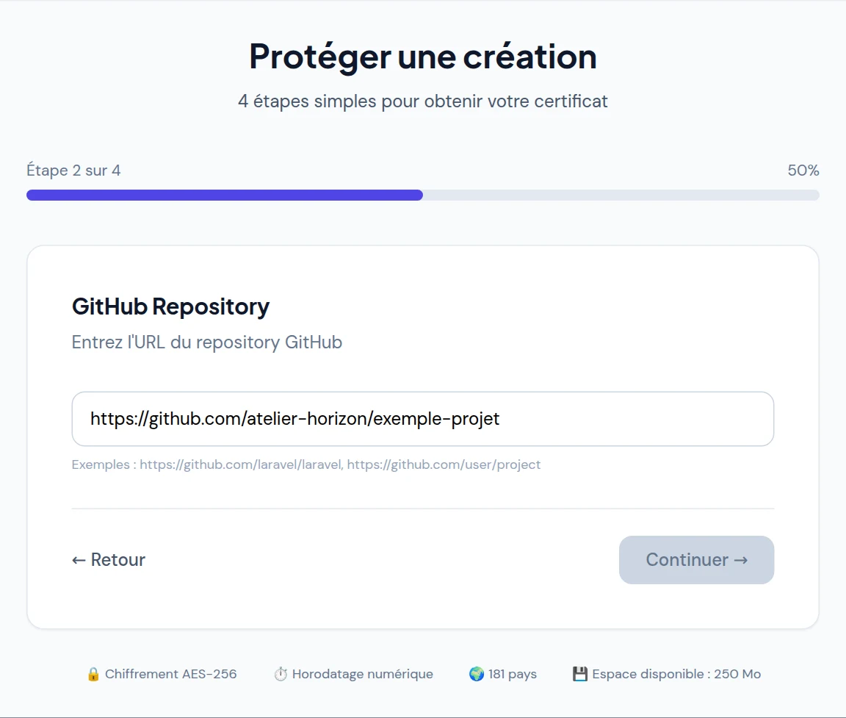This screenshot has height=718, width=846.
Task: Click the example URL github.com/laravel/laravel
Action: click(241, 464)
